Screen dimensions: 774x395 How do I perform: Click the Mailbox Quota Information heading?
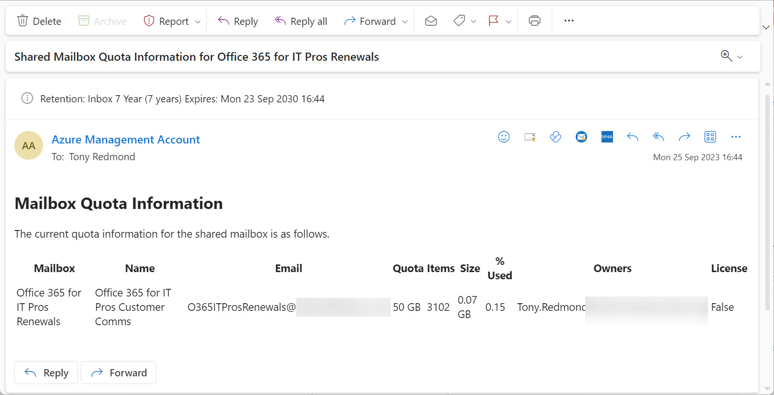pos(118,203)
